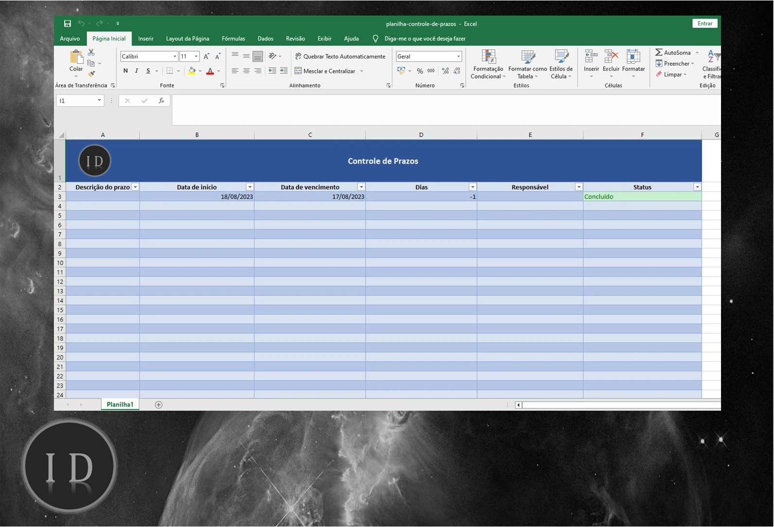Add a new sheet with plus icon
Viewport: 774px width, 527px height.
158,405
